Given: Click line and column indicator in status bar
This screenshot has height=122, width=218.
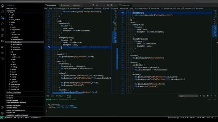Looking at the screenshot, I should click(x=184, y=118).
